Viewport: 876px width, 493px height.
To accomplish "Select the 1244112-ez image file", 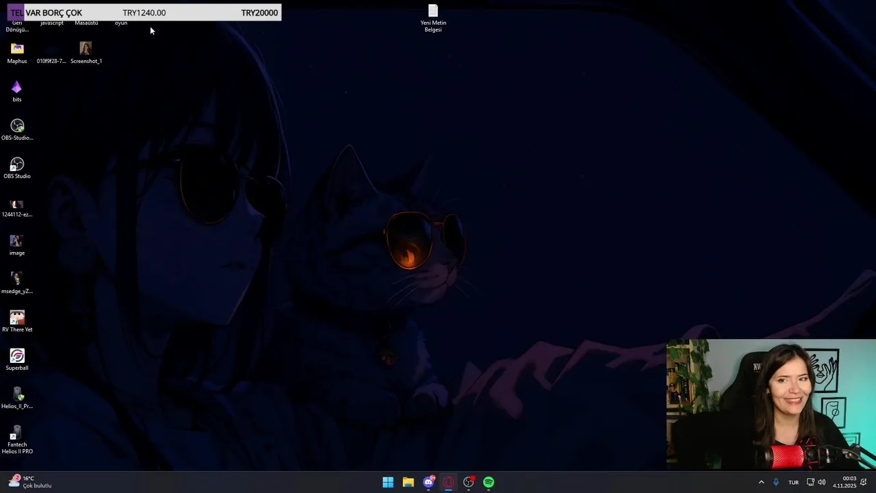I will pyautogui.click(x=17, y=207).
